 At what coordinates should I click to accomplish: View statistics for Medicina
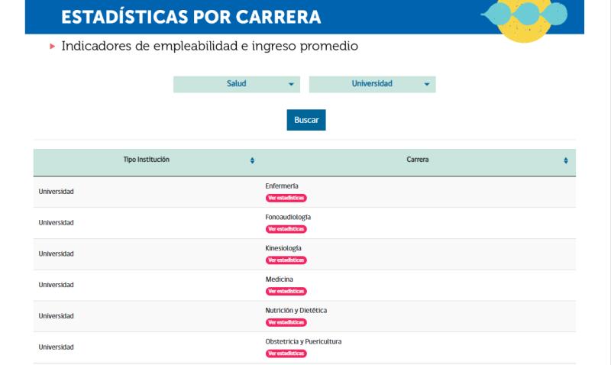[286, 291]
